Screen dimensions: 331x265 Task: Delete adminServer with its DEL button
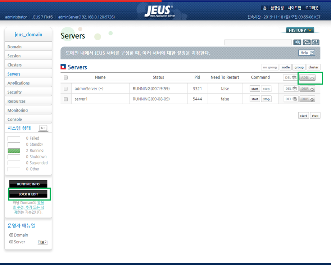[291, 89]
